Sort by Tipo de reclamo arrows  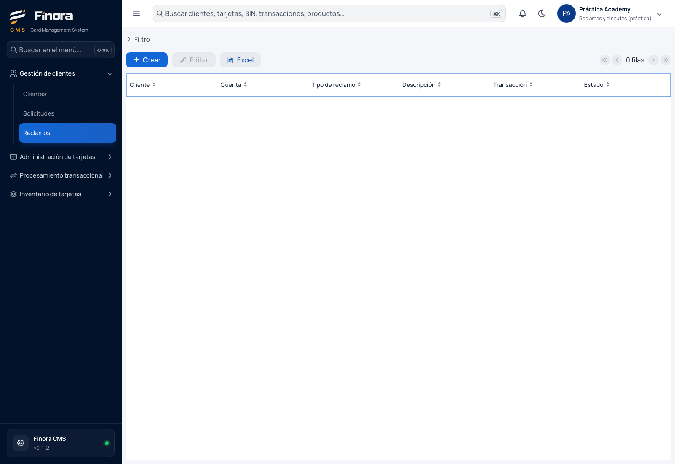pyautogui.click(x=359, y=85)
